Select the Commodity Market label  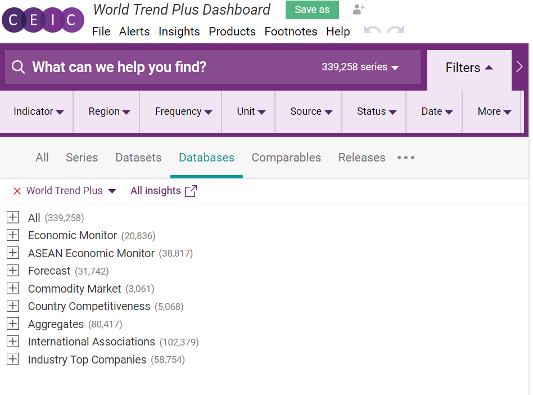(x=74, y=289)
